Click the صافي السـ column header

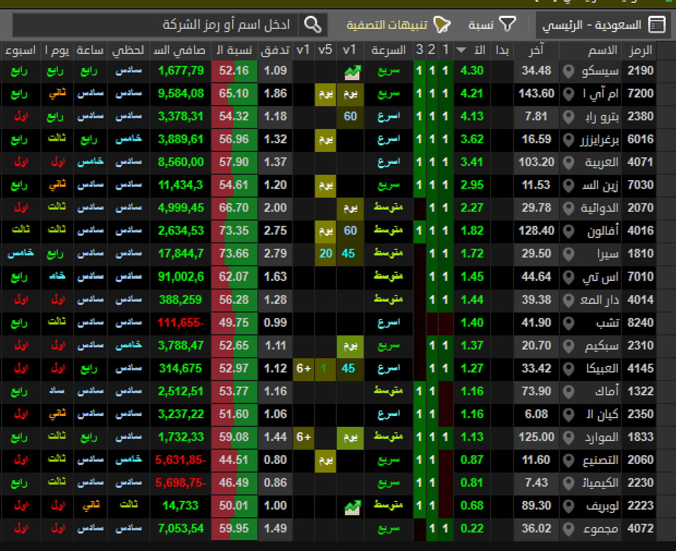(x=180, y=50)
